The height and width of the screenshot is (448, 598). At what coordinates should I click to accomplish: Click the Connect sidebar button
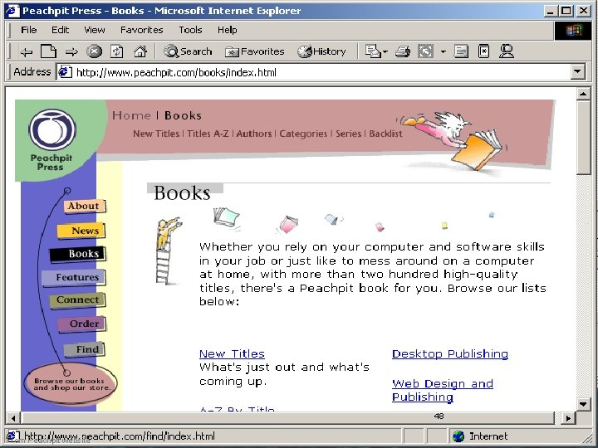pyautogui.click(x=77, y=300)
